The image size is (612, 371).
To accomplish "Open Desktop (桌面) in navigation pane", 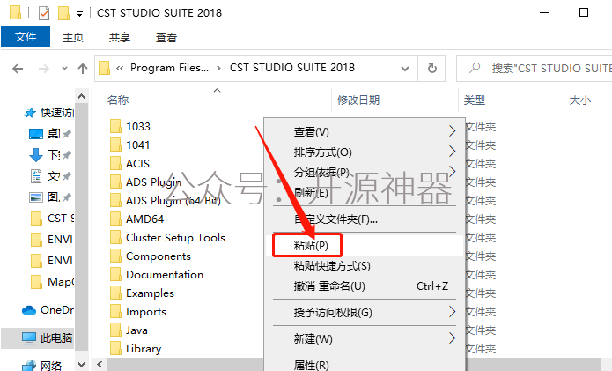I will [x=50, y=134].
